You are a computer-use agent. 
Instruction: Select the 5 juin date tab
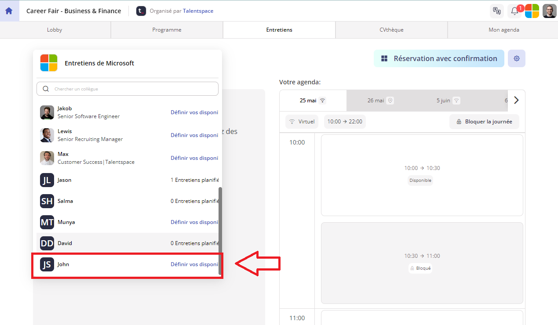click(x=448, y=101)
